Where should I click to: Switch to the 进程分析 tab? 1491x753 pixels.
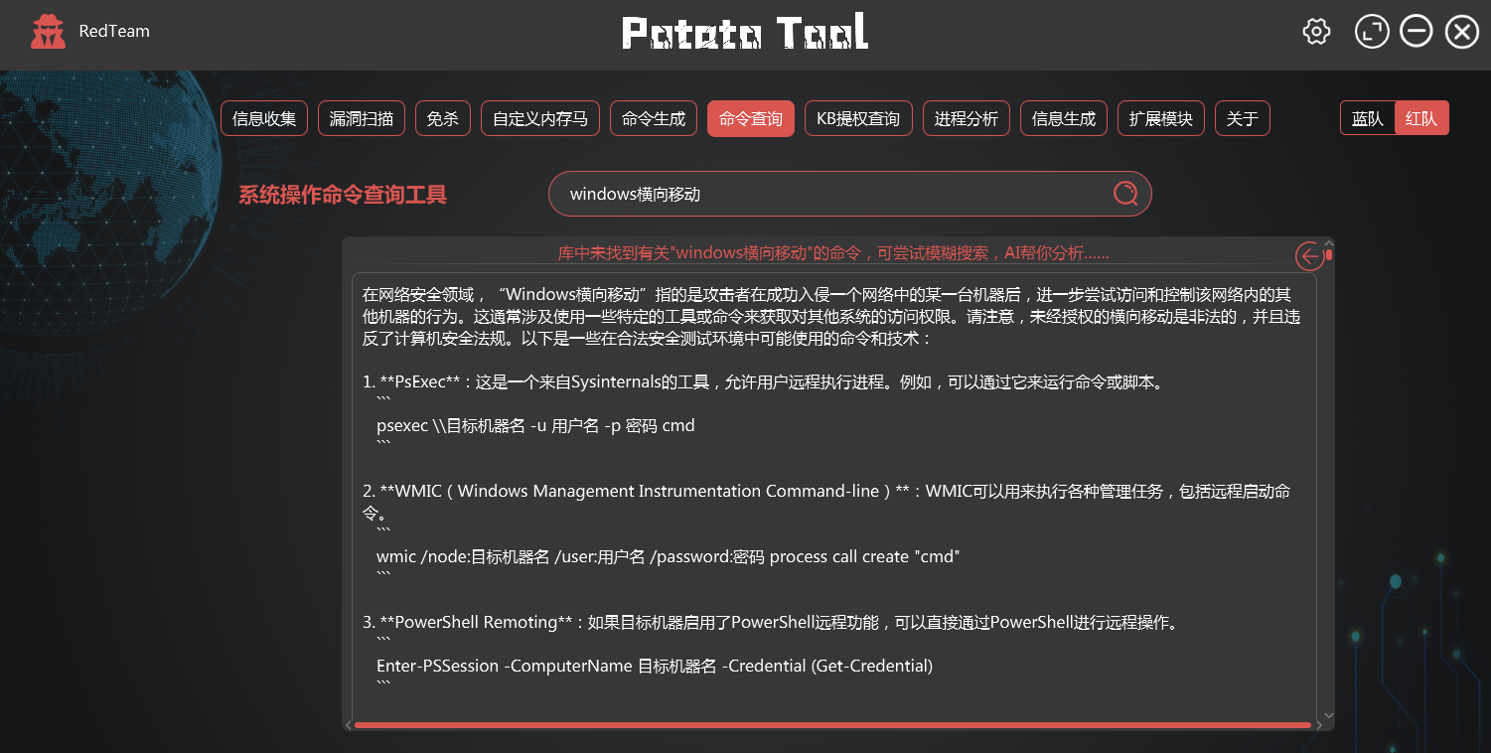pos(967,119)
